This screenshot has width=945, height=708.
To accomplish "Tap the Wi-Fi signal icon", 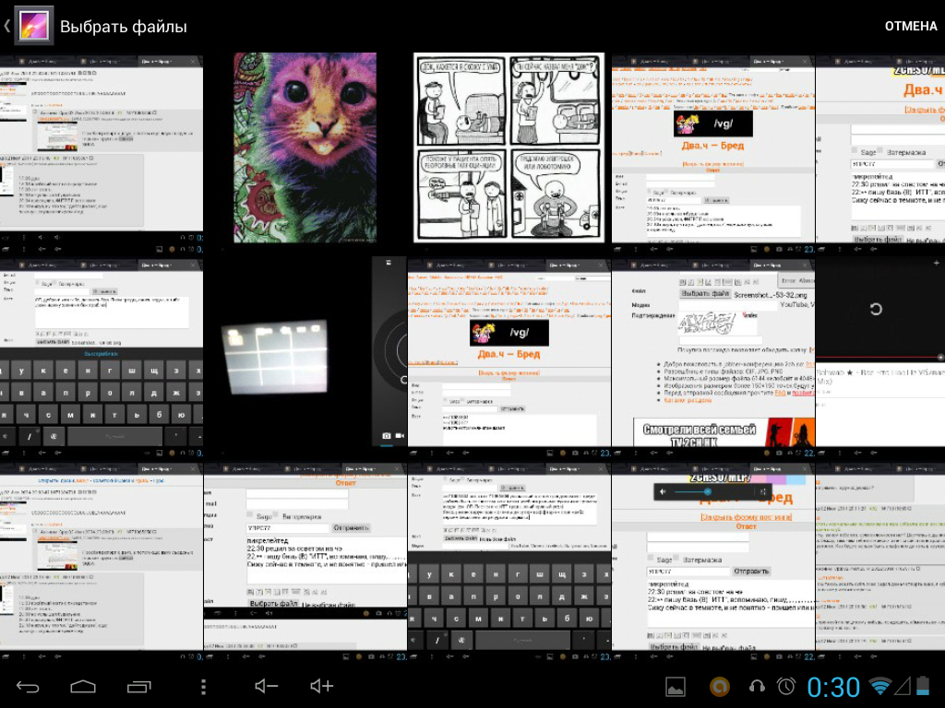I will point(880,686).
